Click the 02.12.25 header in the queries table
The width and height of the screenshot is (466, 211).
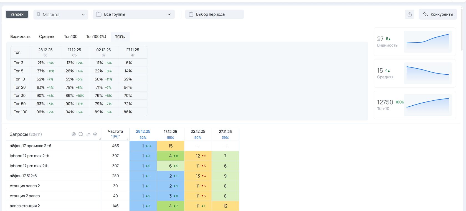tap(198, 134)
